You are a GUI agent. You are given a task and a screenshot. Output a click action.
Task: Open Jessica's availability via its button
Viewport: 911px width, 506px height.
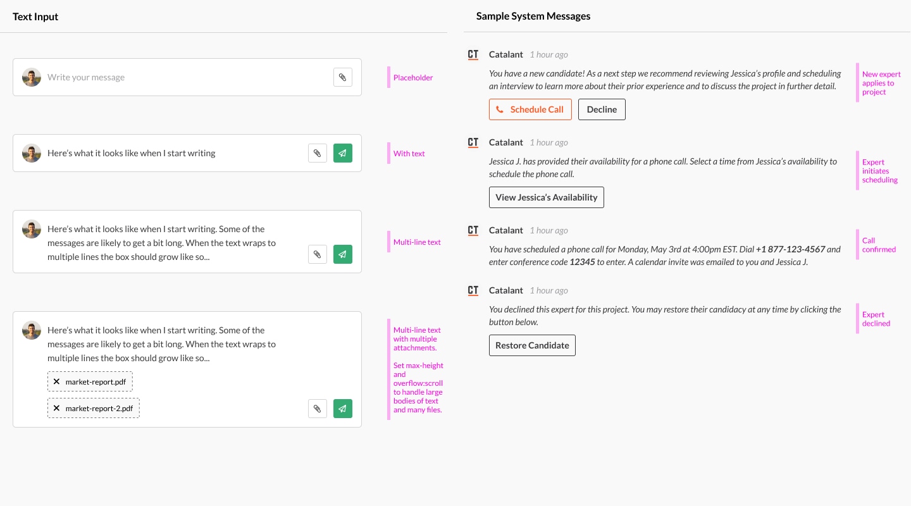click(546, 197)
